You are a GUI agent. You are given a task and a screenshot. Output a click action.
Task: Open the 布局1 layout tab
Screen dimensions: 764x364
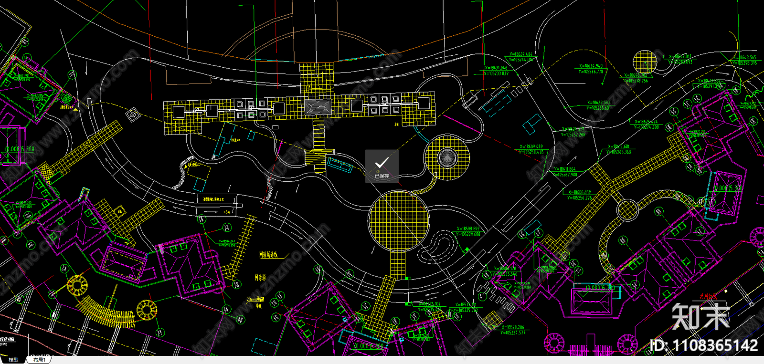(x=40, y=360)
